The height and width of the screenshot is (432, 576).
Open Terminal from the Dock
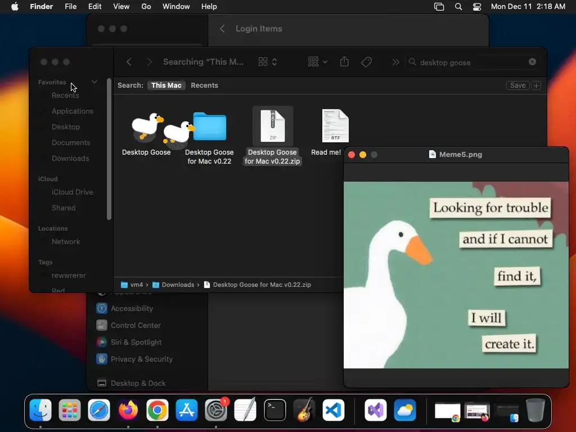[274, 410]
